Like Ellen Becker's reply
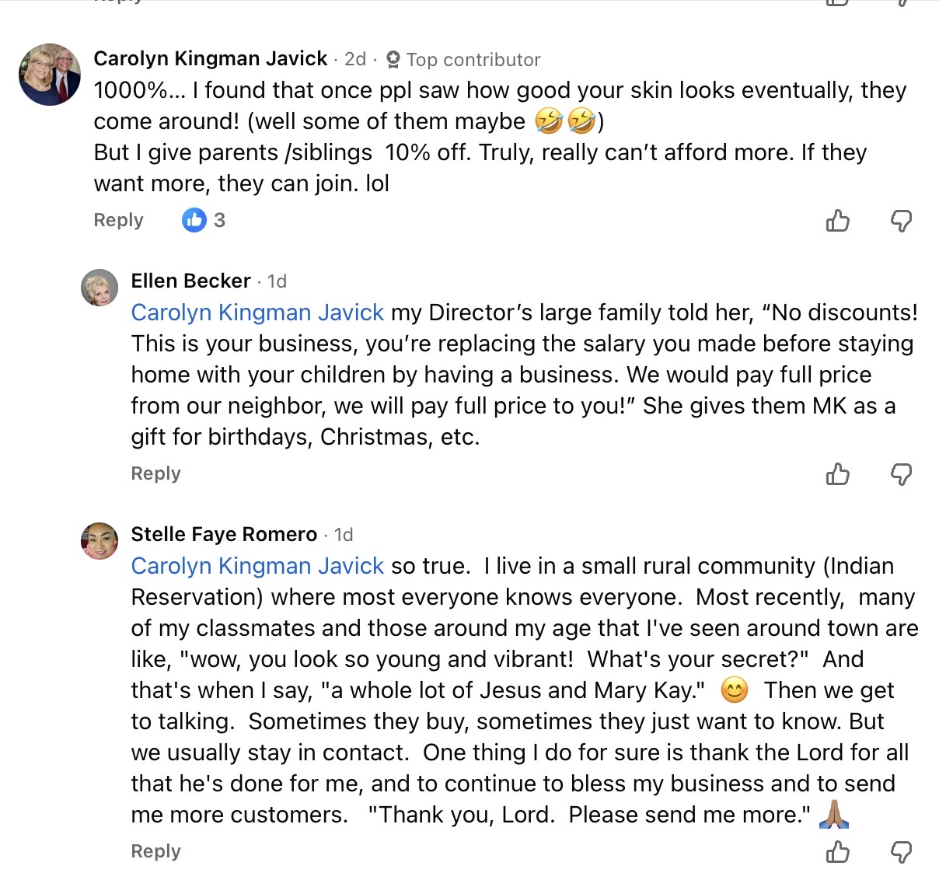The width and height of the screenshot is (939, 894). pos(837,474)
